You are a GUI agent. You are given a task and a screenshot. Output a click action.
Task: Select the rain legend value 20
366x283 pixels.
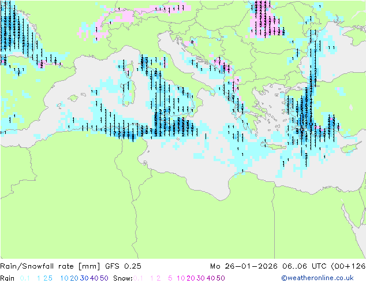74,278
